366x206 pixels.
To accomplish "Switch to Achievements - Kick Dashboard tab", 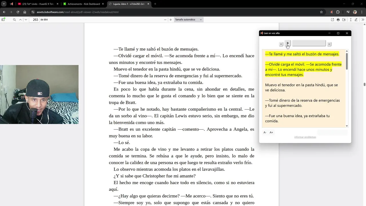I will [83, 4].
